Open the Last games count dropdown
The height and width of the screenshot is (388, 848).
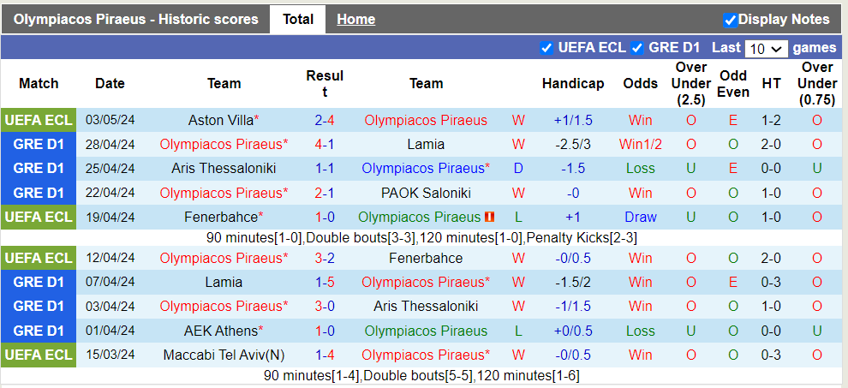(766, 49)
